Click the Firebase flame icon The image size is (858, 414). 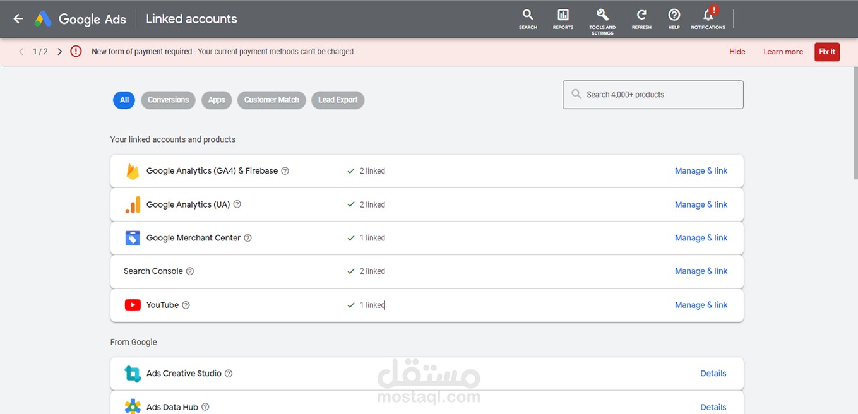click(x=133, y=171)
